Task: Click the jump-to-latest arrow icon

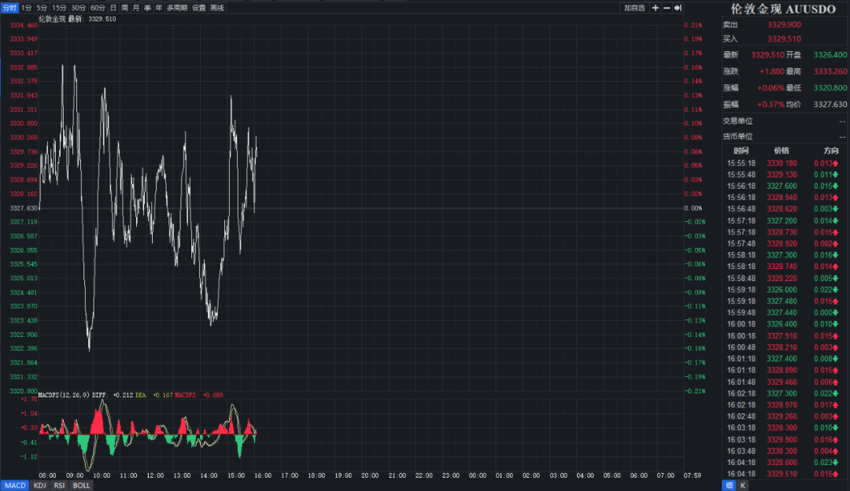Action: (678, 8)
